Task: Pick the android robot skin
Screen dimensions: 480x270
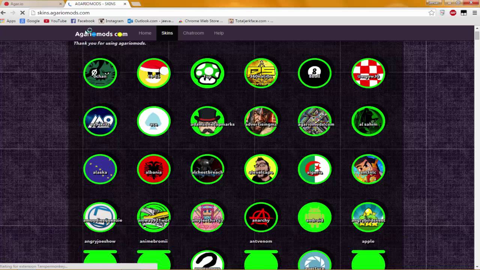Action: [x=315, y=217]
